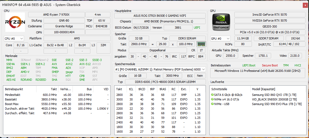Click the PCIe v5.0 x16 link field
Screen dimensions: 309x138
(x=269, y=32)
